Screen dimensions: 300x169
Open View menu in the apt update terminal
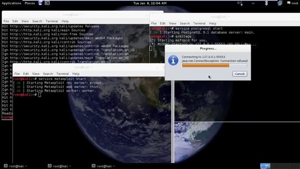(x=25, y=21)
